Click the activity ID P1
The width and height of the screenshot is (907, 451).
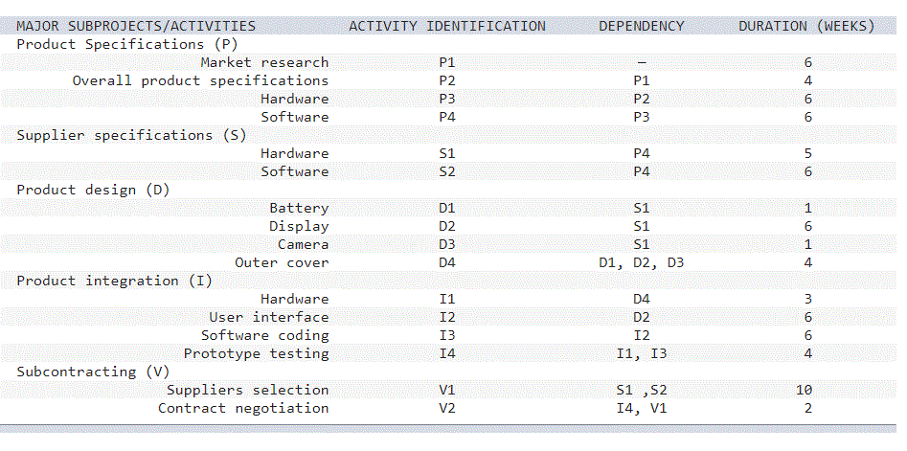(447, 62)
